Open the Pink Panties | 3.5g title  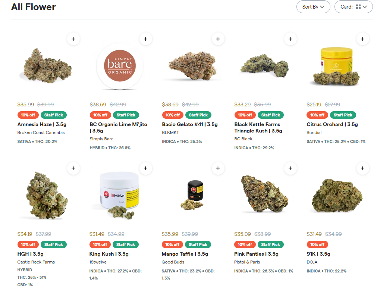[x=256, y=254]
